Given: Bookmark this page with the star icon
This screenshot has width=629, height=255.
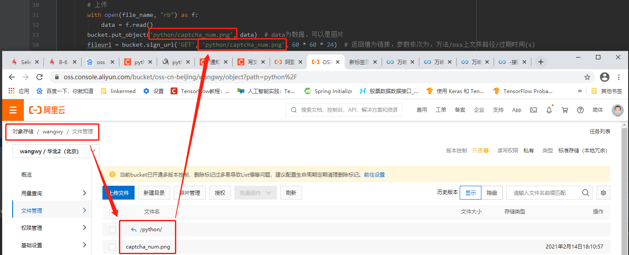Looking at the screenshot, I should [587, 77].
